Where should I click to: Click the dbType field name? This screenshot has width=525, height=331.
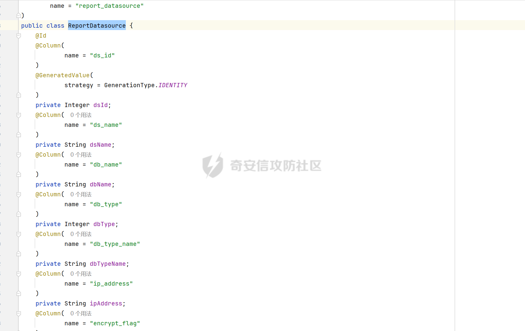pyautogui.click(x=104, y=224)
